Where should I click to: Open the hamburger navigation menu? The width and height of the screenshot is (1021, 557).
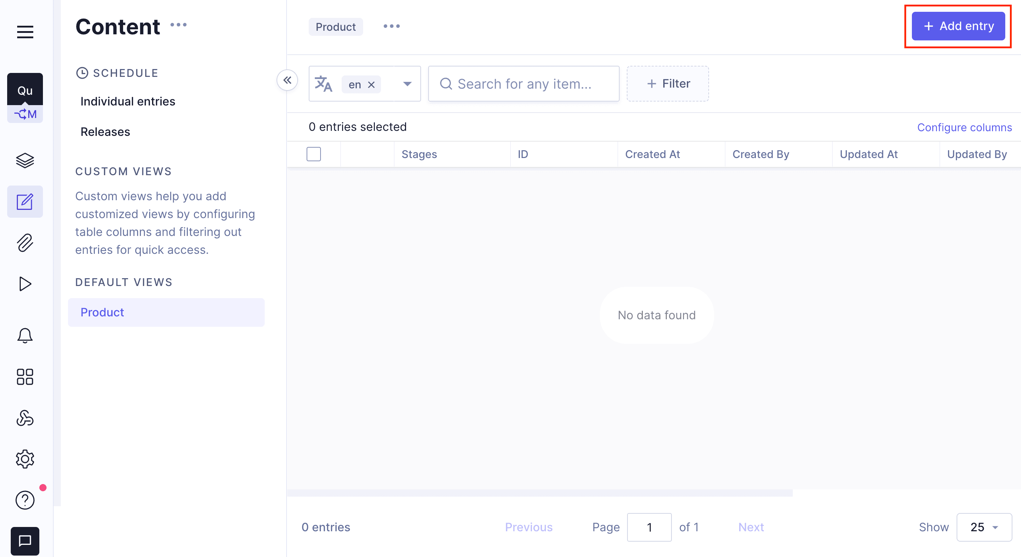point(25,32)
